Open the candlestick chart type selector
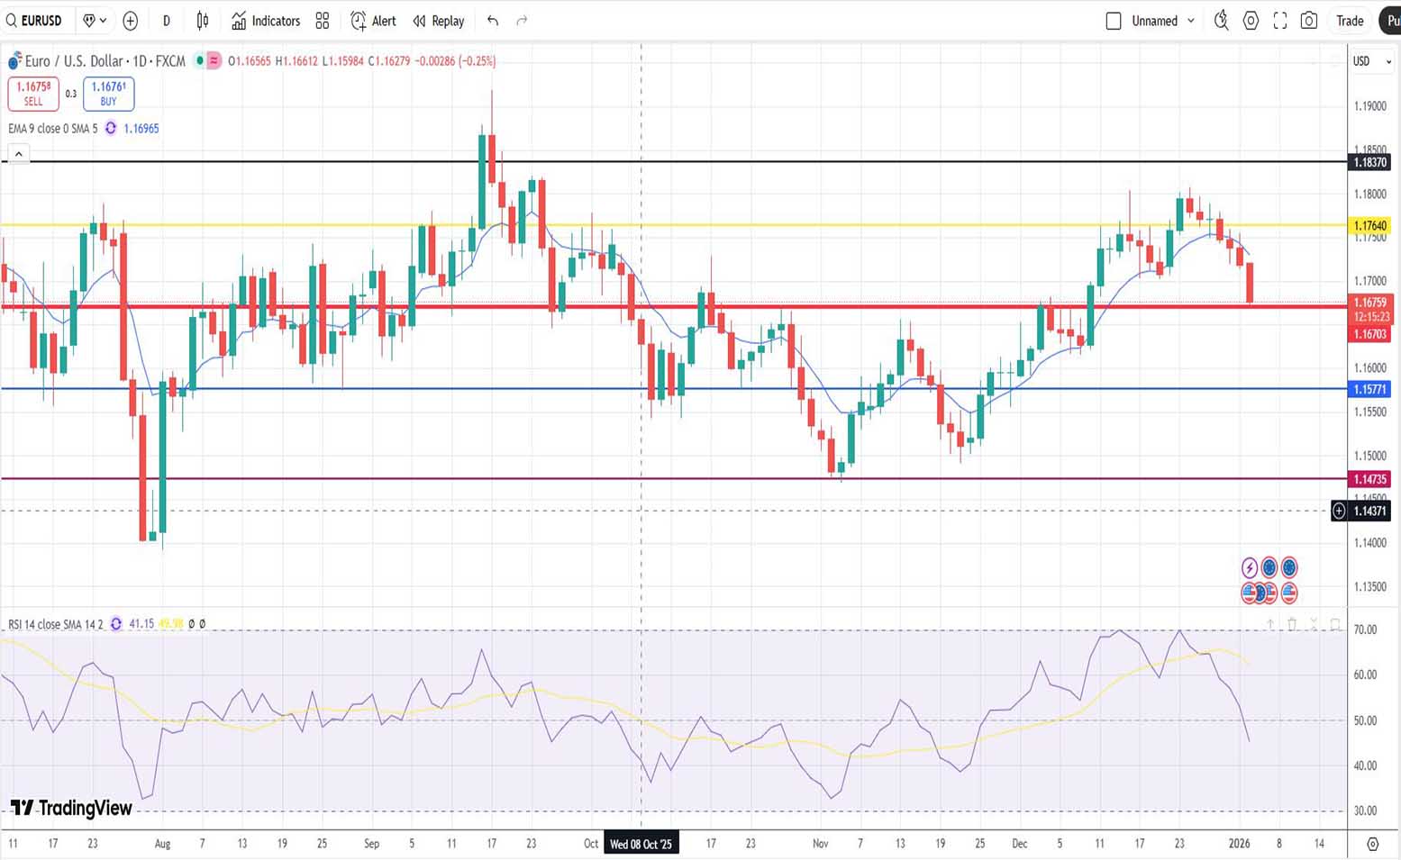Screen dimensions: 1401x860 (x=203, y=21)
